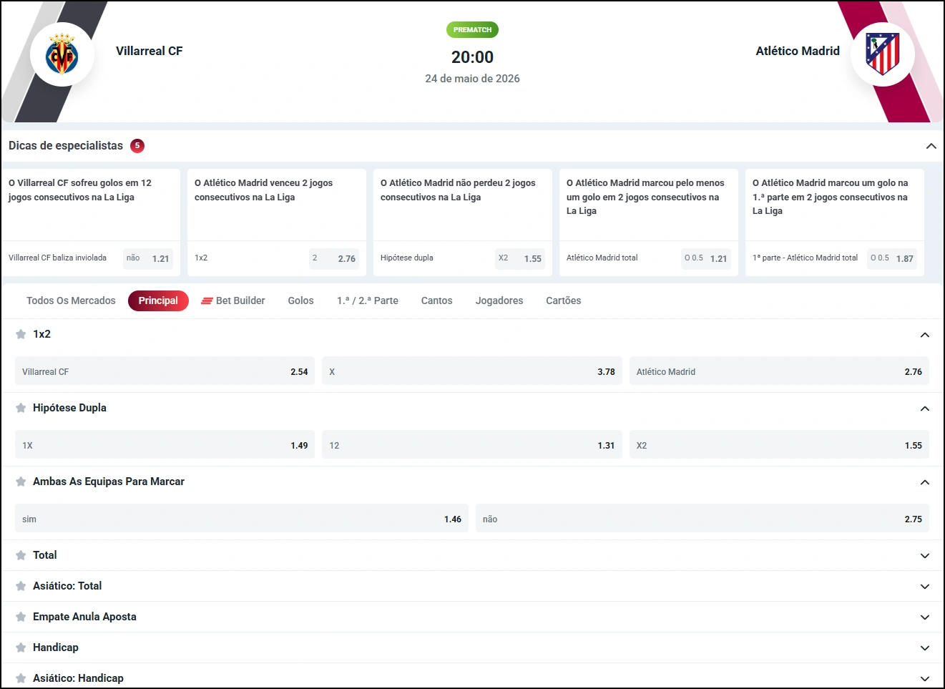Collapse the Dicas de especialistas section

click(931, 146)
